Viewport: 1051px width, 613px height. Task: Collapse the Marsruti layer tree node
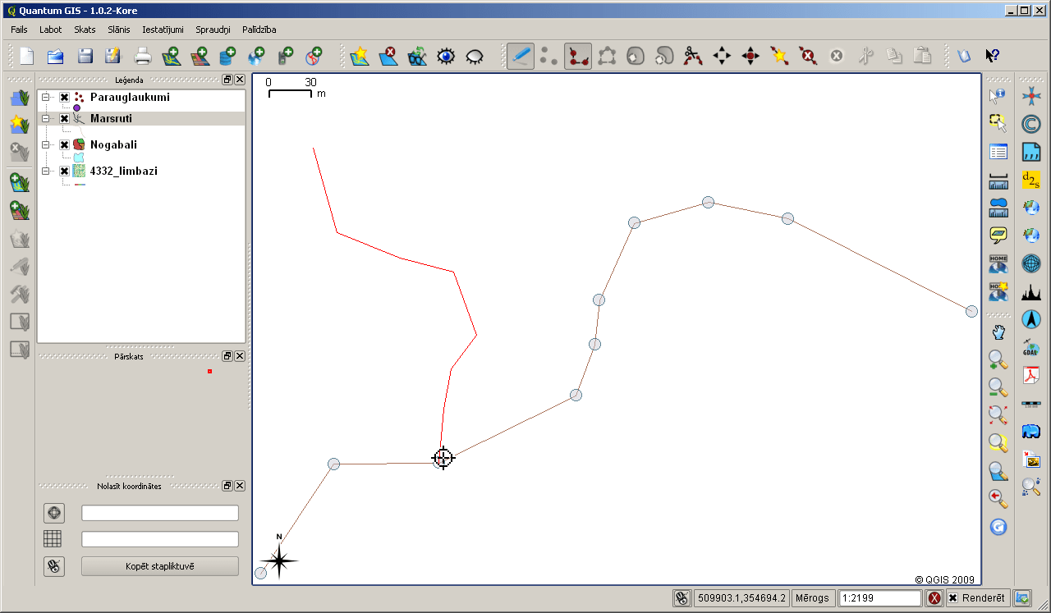click(x=46, y=118)
